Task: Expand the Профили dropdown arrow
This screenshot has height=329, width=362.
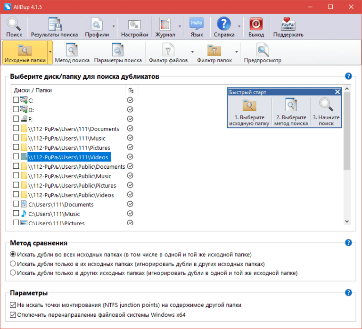Action: (114, 27)
